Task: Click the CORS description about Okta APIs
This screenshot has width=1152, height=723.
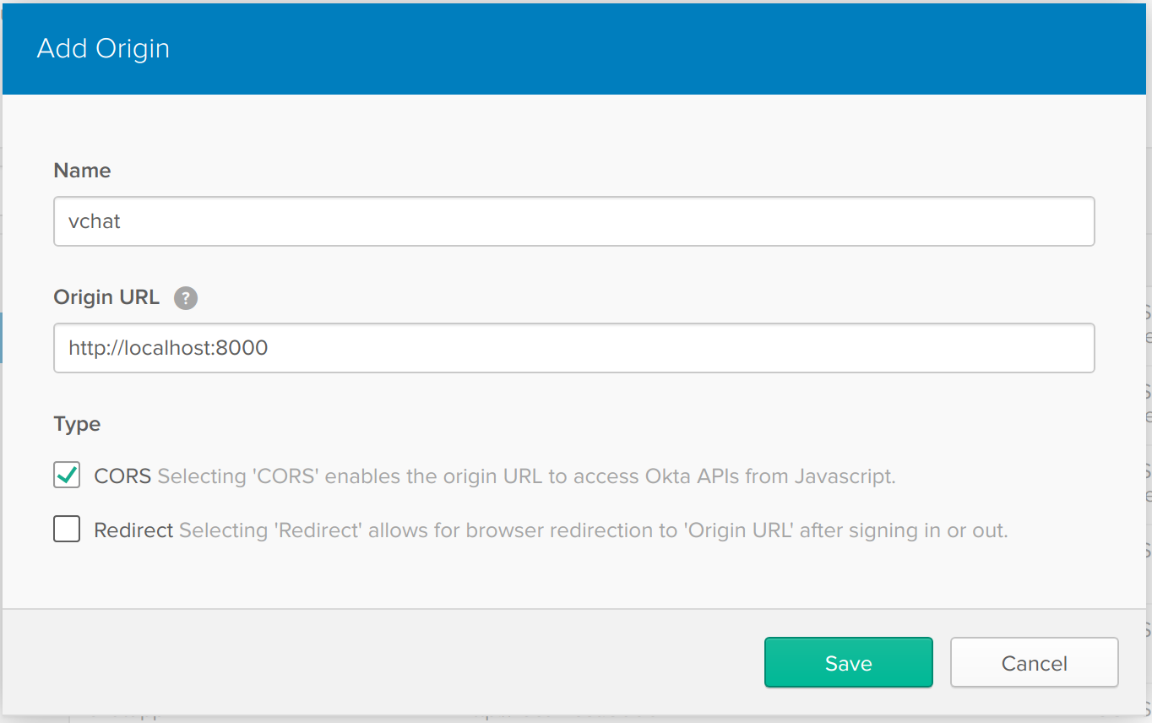Action: coord(525,476)
